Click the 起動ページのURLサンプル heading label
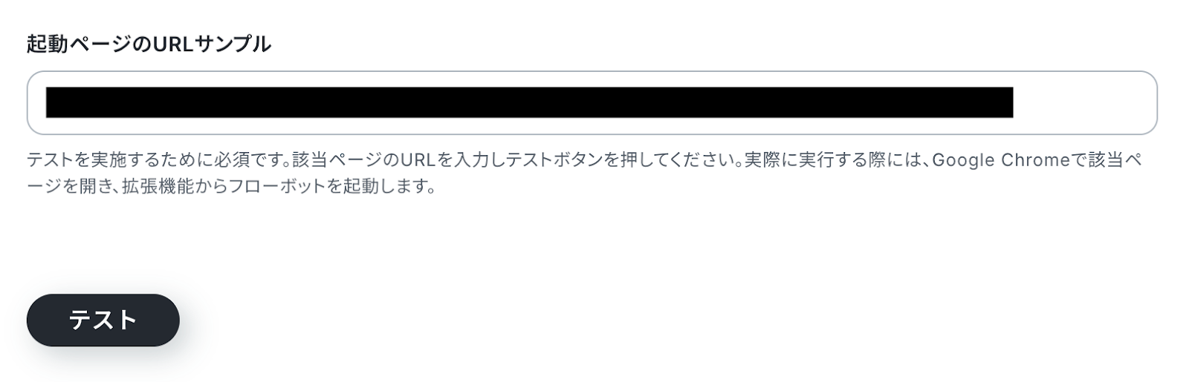Viewport: 1189px width, 382px height. pos(149,45)
